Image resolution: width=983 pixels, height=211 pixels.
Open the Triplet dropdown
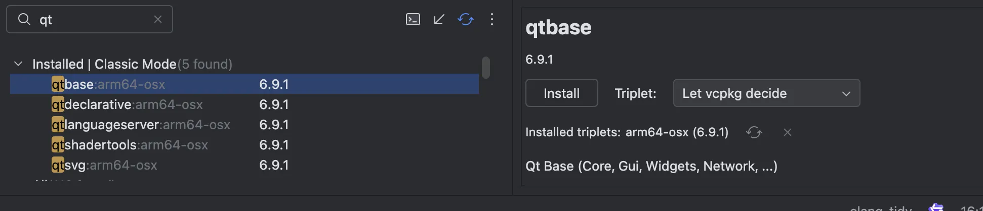tap(766, 93)
